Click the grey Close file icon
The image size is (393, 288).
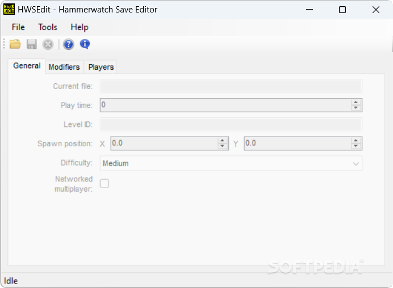coord(48,45)
